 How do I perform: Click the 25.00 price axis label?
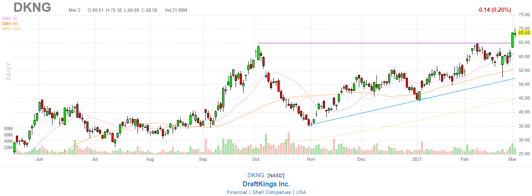point(524,154)
